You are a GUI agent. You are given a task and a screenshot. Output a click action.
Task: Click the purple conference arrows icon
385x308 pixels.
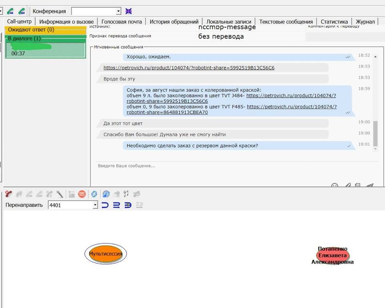(x=128, y=11)
